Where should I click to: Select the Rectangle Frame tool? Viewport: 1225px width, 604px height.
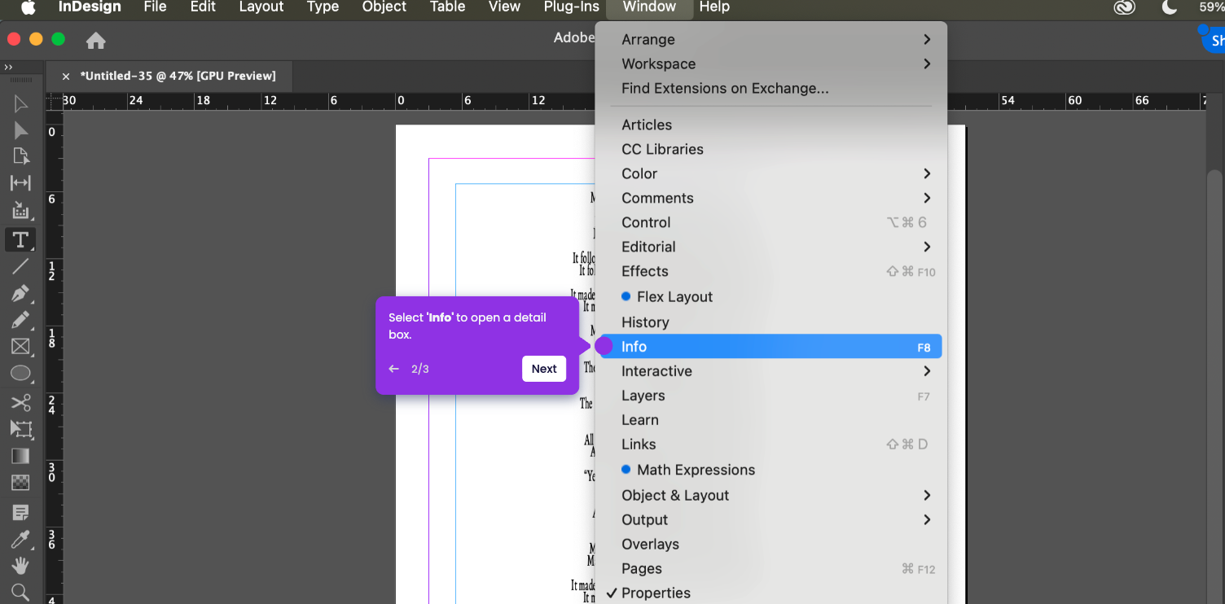click(20, 347)
